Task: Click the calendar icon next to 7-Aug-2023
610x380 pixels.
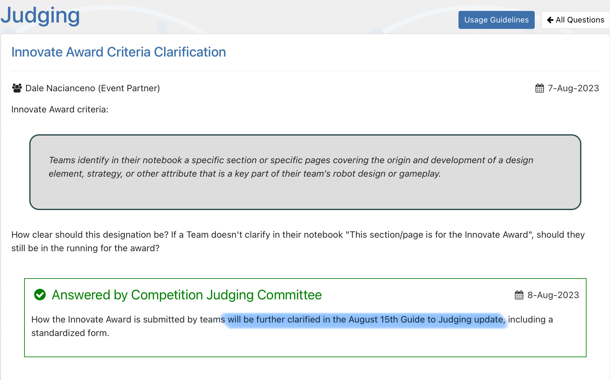Action: (540, 88)
